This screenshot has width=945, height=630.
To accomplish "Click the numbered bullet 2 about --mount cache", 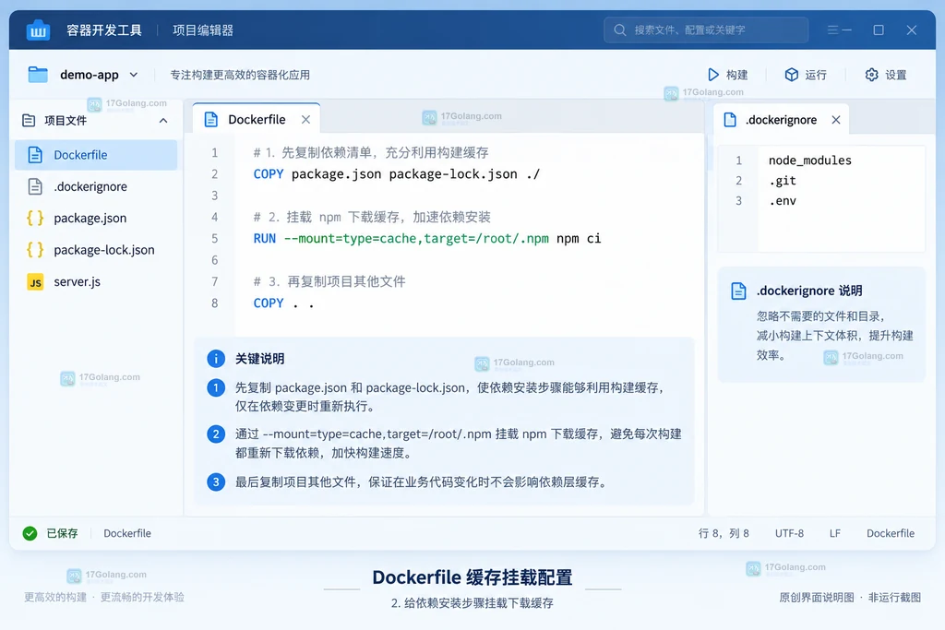I will (x=216, y=434).
